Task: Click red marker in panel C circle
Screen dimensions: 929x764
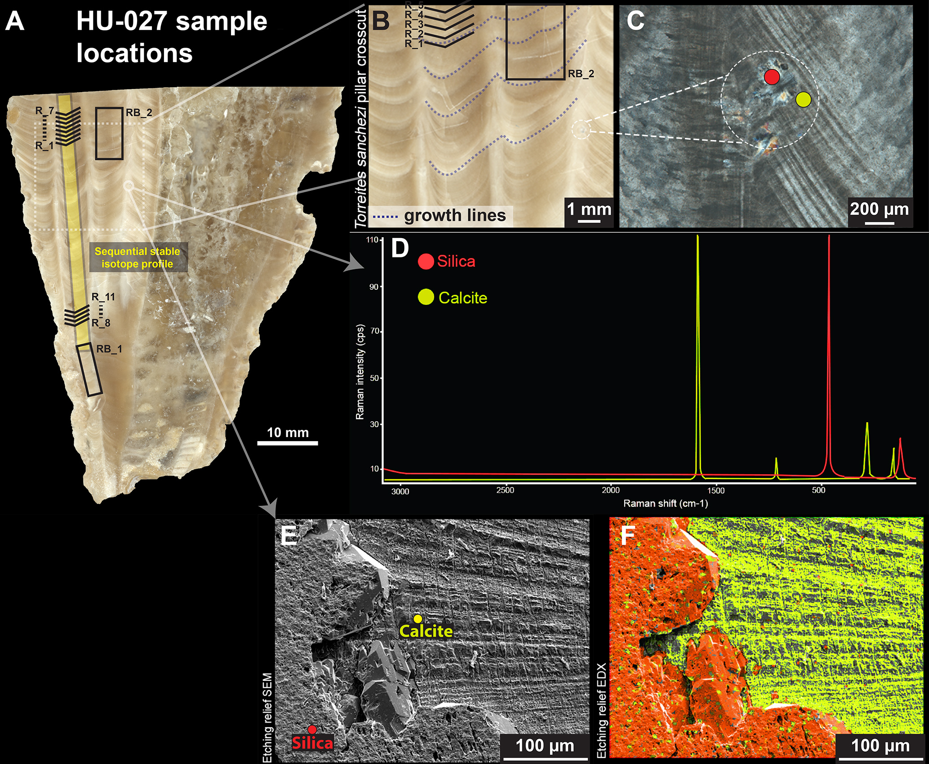Action: click(772, 77)
